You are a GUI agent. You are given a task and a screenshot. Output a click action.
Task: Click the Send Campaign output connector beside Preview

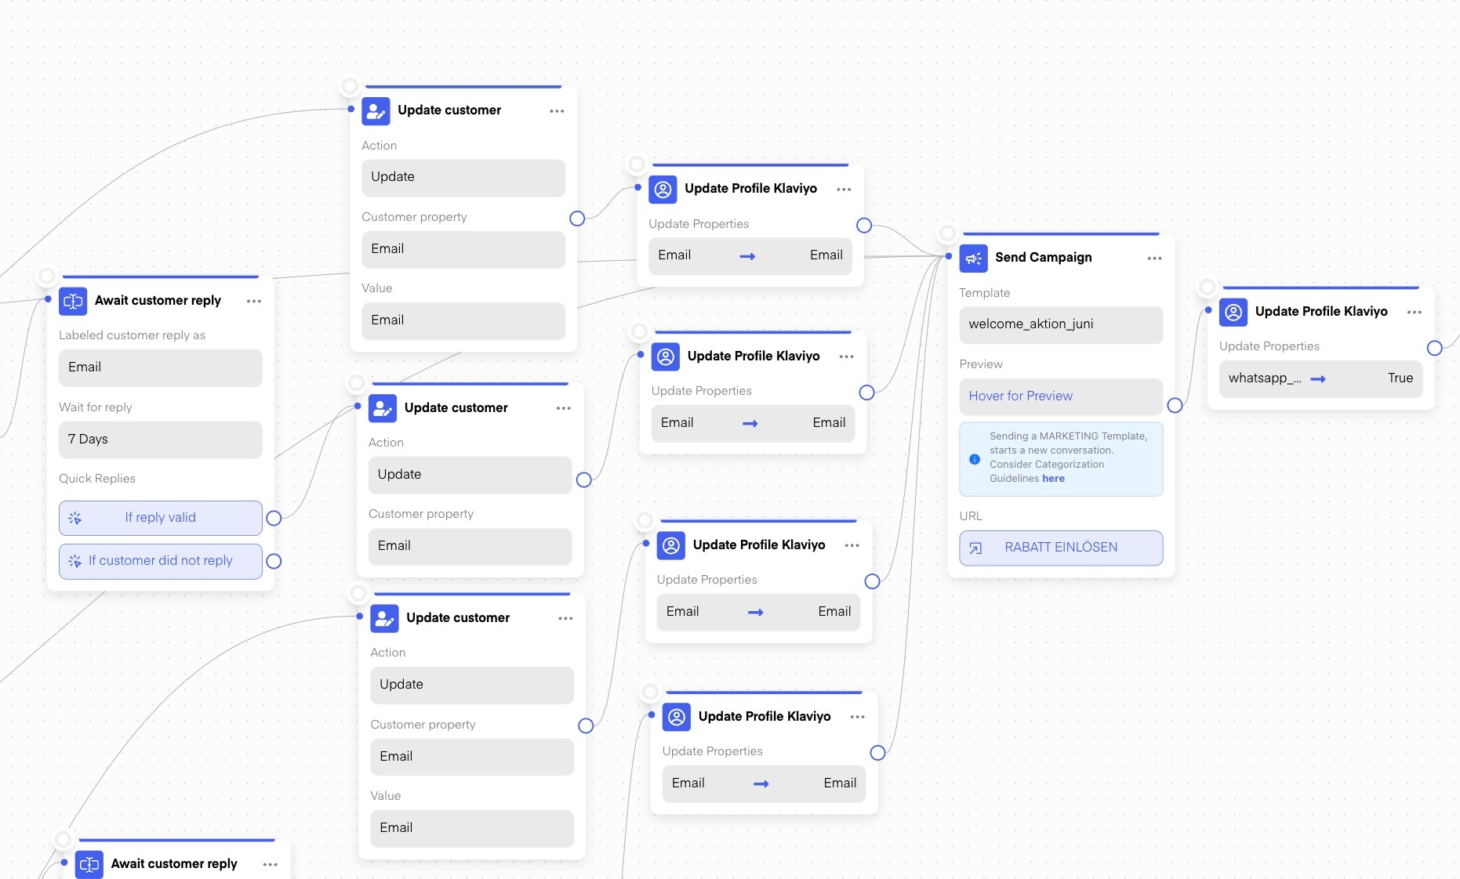(x=1175, y=405)
